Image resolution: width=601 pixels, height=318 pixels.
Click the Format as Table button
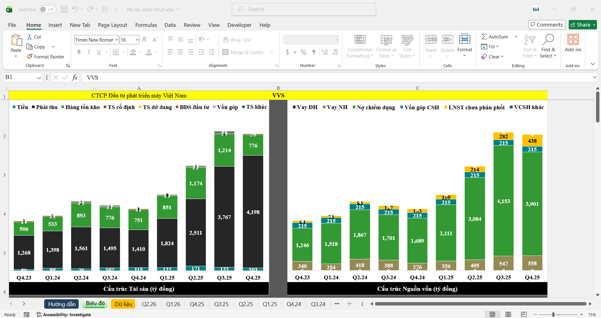pos(386,46)
